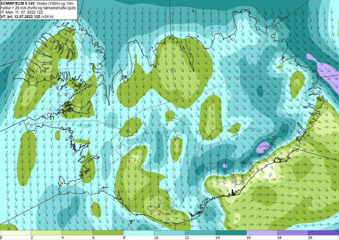Click the valid time "VT: þri. 12.07.2022 12Z"
Screen dimensions: 339x240
pyautogui.click(x=20, y=17)
